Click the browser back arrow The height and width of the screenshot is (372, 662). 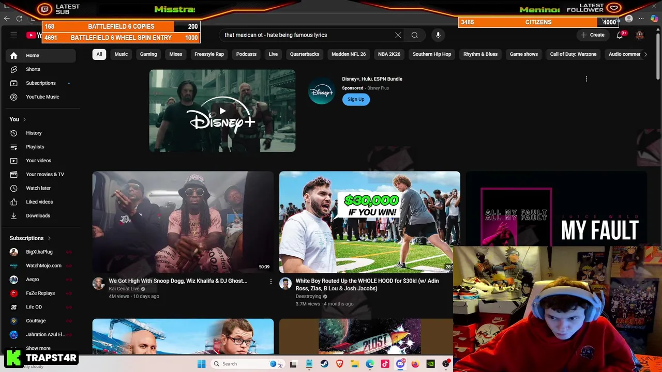click(7, 19)
